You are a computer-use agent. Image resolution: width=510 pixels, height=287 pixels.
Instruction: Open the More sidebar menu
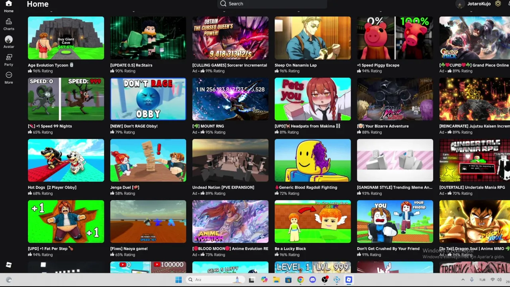point(9,75)
